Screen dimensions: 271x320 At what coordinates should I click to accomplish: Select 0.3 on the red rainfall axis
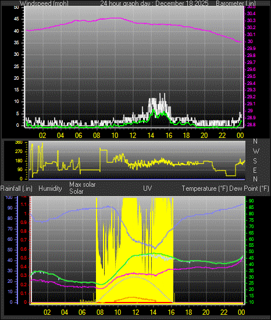pyautogui.click(x=24, y=276)
